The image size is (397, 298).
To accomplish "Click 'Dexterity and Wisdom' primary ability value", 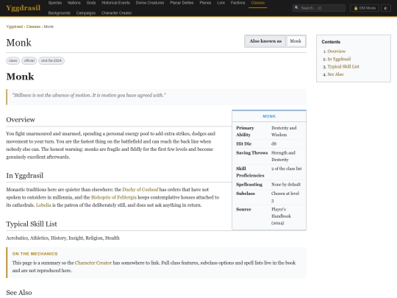I will 284,131.
